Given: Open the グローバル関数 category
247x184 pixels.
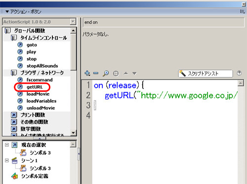Looking at the screenshot, I should 30,31.
